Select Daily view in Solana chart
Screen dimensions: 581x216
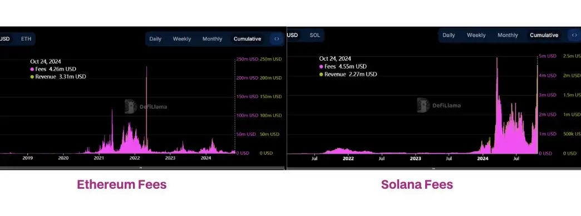(449, 35)
